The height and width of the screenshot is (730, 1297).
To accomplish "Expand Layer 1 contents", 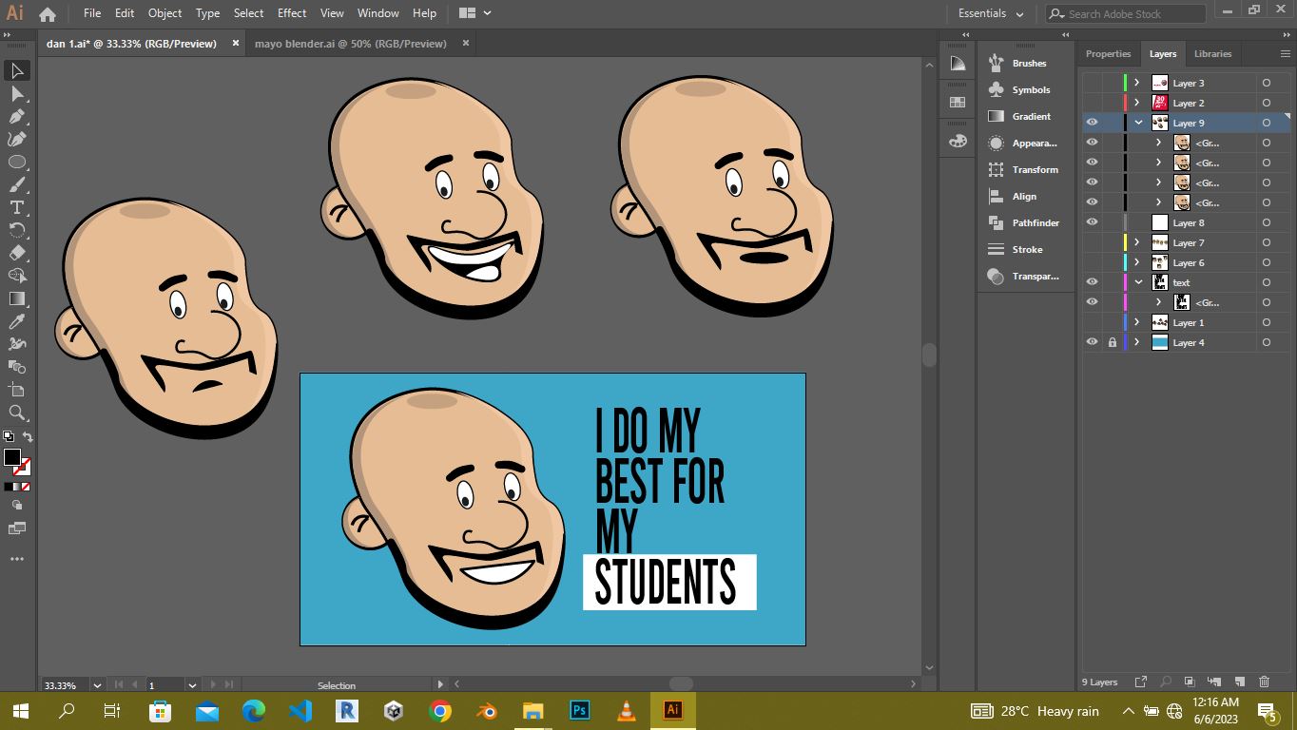I will [x=1137, y=322].
